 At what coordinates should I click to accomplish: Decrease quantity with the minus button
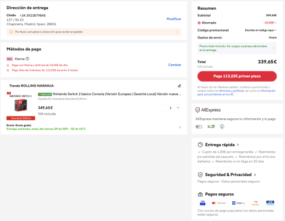pyautogui.click(x=163, y=107)
